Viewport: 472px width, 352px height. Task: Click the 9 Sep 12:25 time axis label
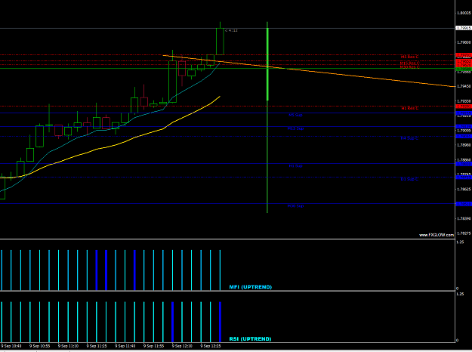tap(211, 346)
